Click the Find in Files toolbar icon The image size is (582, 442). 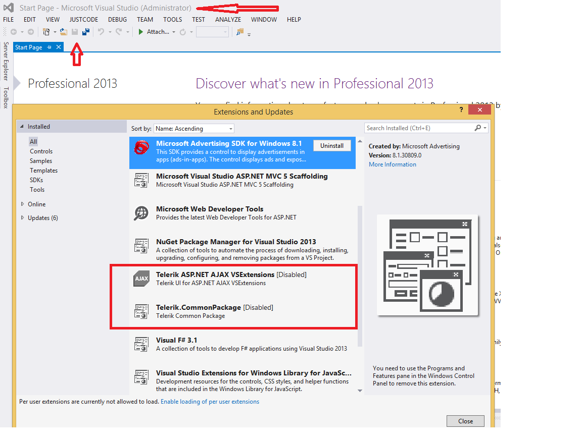click(240, 32)
